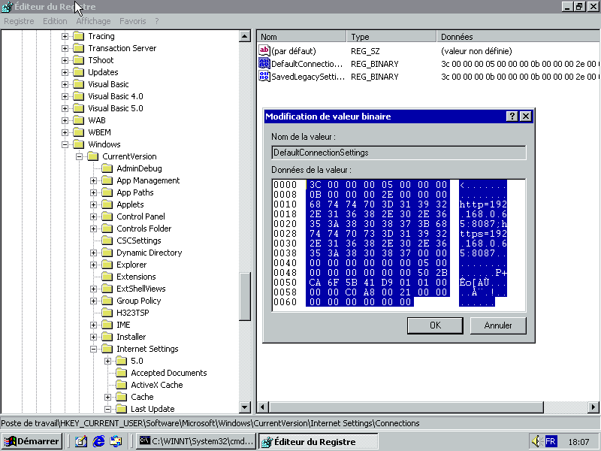Collapse the Internet Settings node

click(93, 349)
